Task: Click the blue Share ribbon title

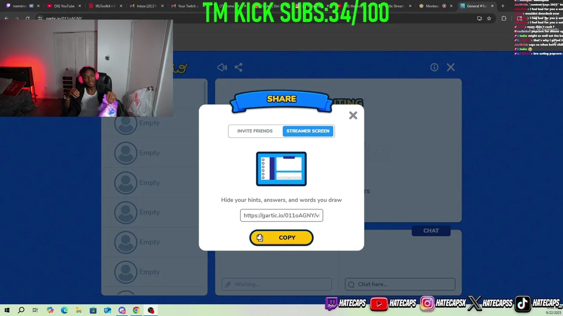Action: [281, 99]
